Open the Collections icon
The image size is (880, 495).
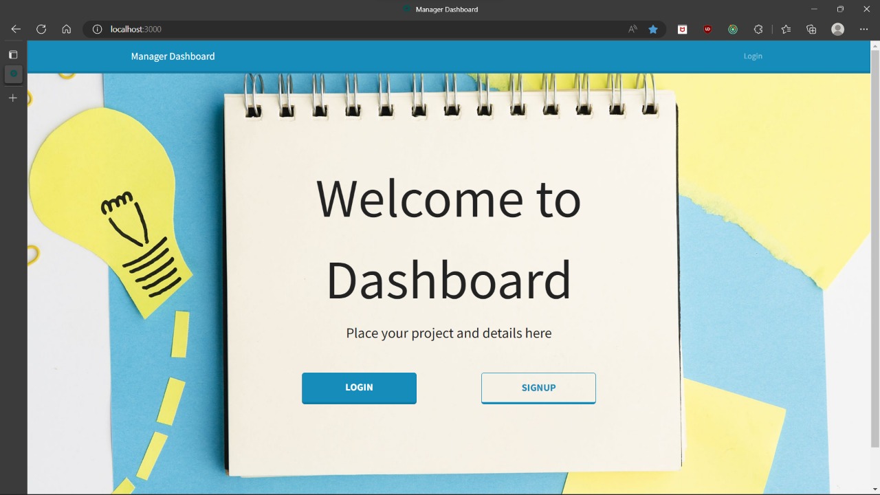tap(812, 29)
